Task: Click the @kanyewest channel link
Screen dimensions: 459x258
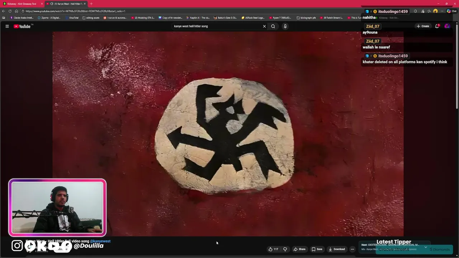Action: coord(100,241)
